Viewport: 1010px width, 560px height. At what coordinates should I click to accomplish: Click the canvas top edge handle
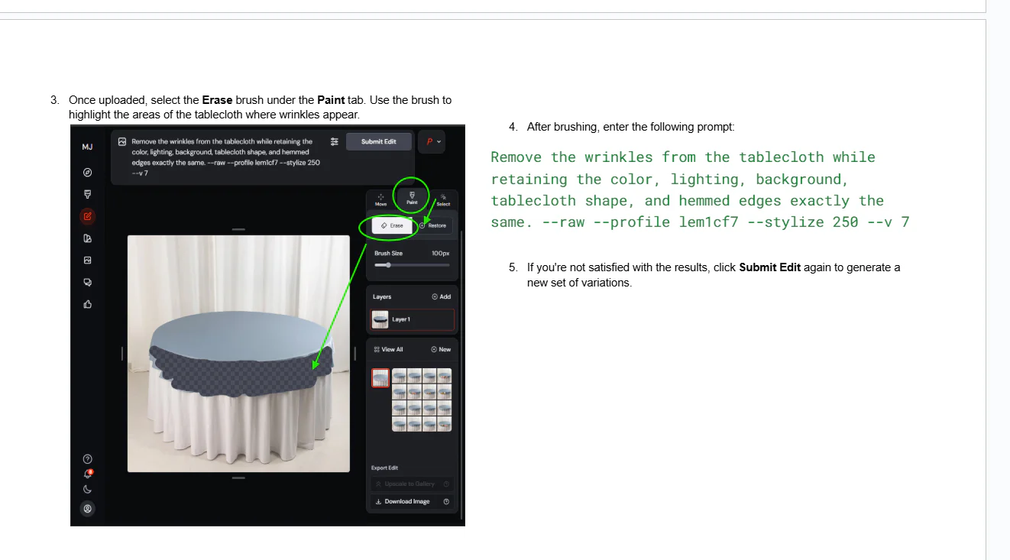point(238,229)
